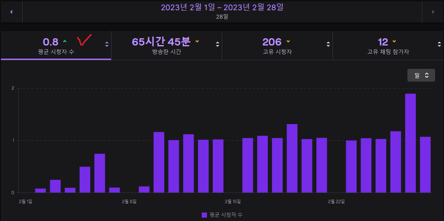Click green up trend arrow beside 0.8
The height and width of the screenshot is (221, 444).
tap(65, 41)
